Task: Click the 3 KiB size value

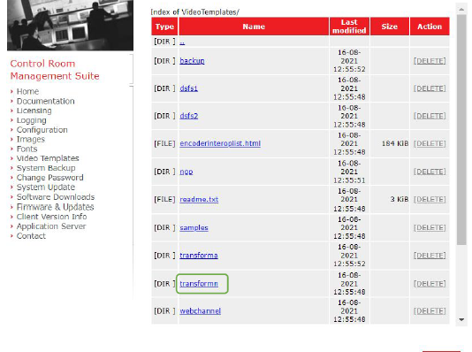Action: (x=400, y=199)
